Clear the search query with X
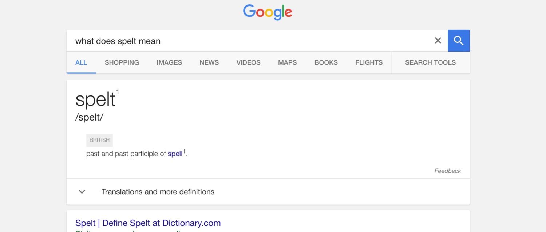This screenshot has width=546, height=232. pos(438,41)
